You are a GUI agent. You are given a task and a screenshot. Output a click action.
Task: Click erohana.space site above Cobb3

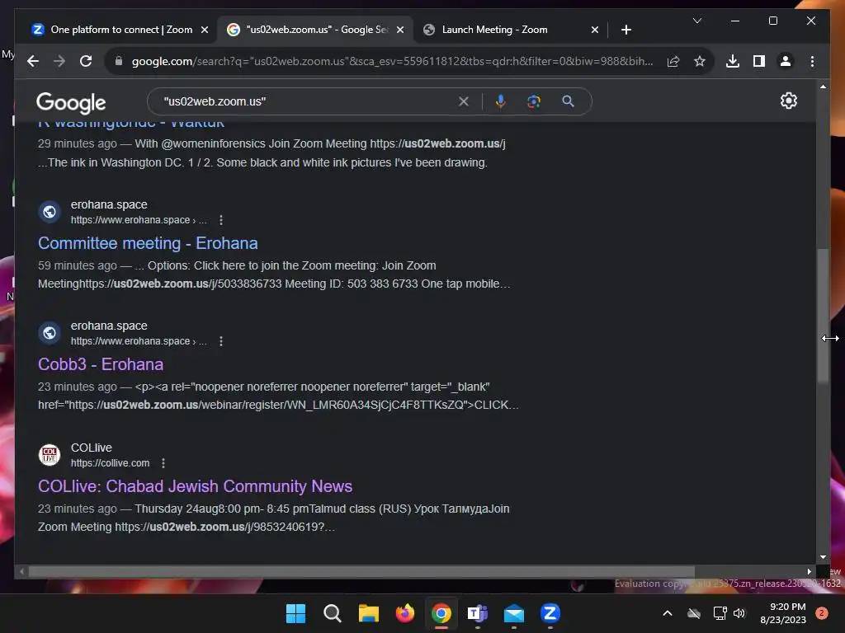(x=109, y=326)
